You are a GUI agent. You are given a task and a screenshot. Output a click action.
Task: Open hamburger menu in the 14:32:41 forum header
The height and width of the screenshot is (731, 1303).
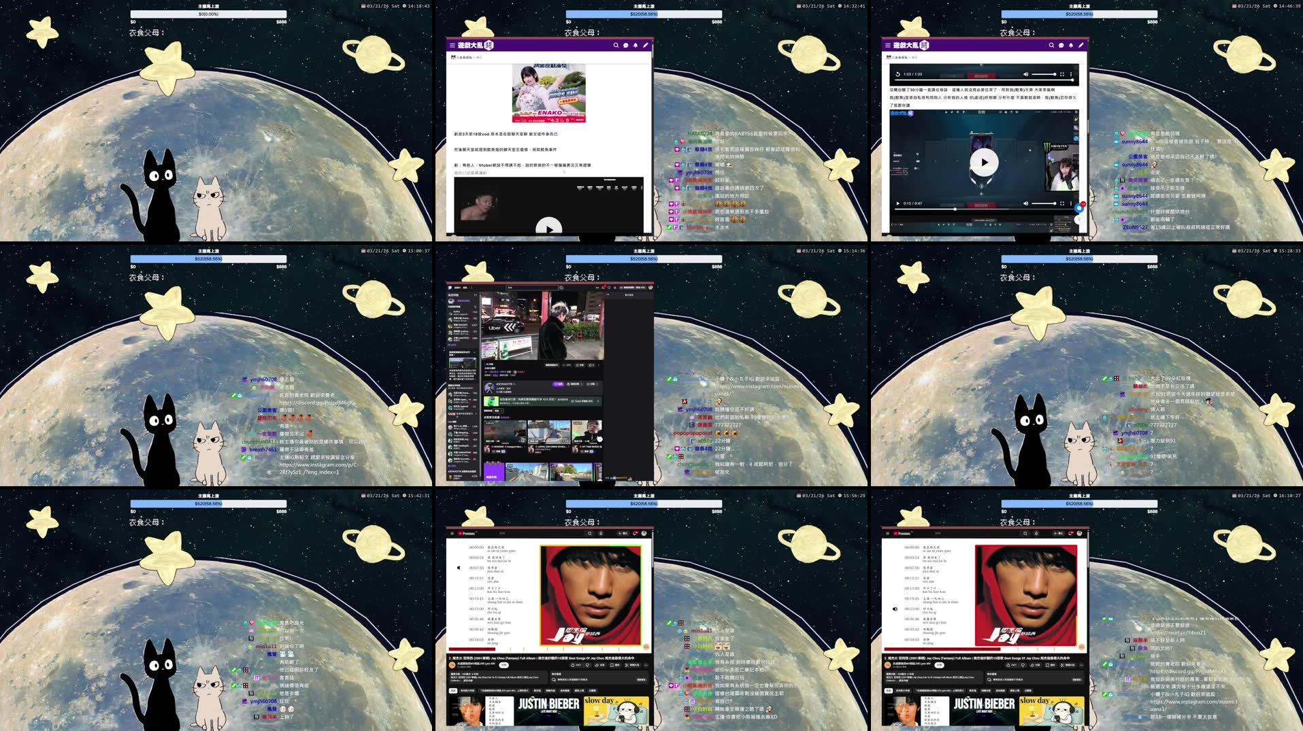coord(452,46)
